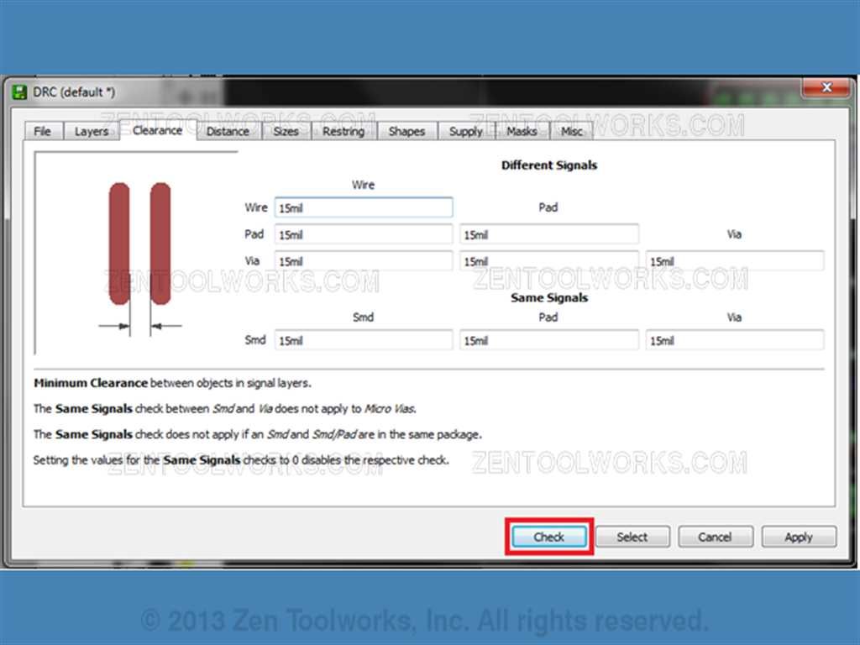Open the Shapes tab
The image size is (860, 645).
406,132
